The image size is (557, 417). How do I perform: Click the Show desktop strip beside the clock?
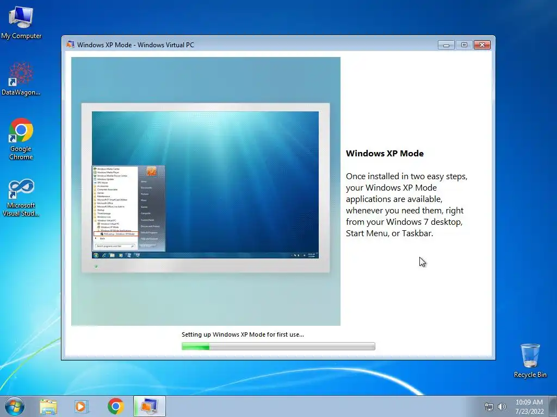[x=553, y=406]
